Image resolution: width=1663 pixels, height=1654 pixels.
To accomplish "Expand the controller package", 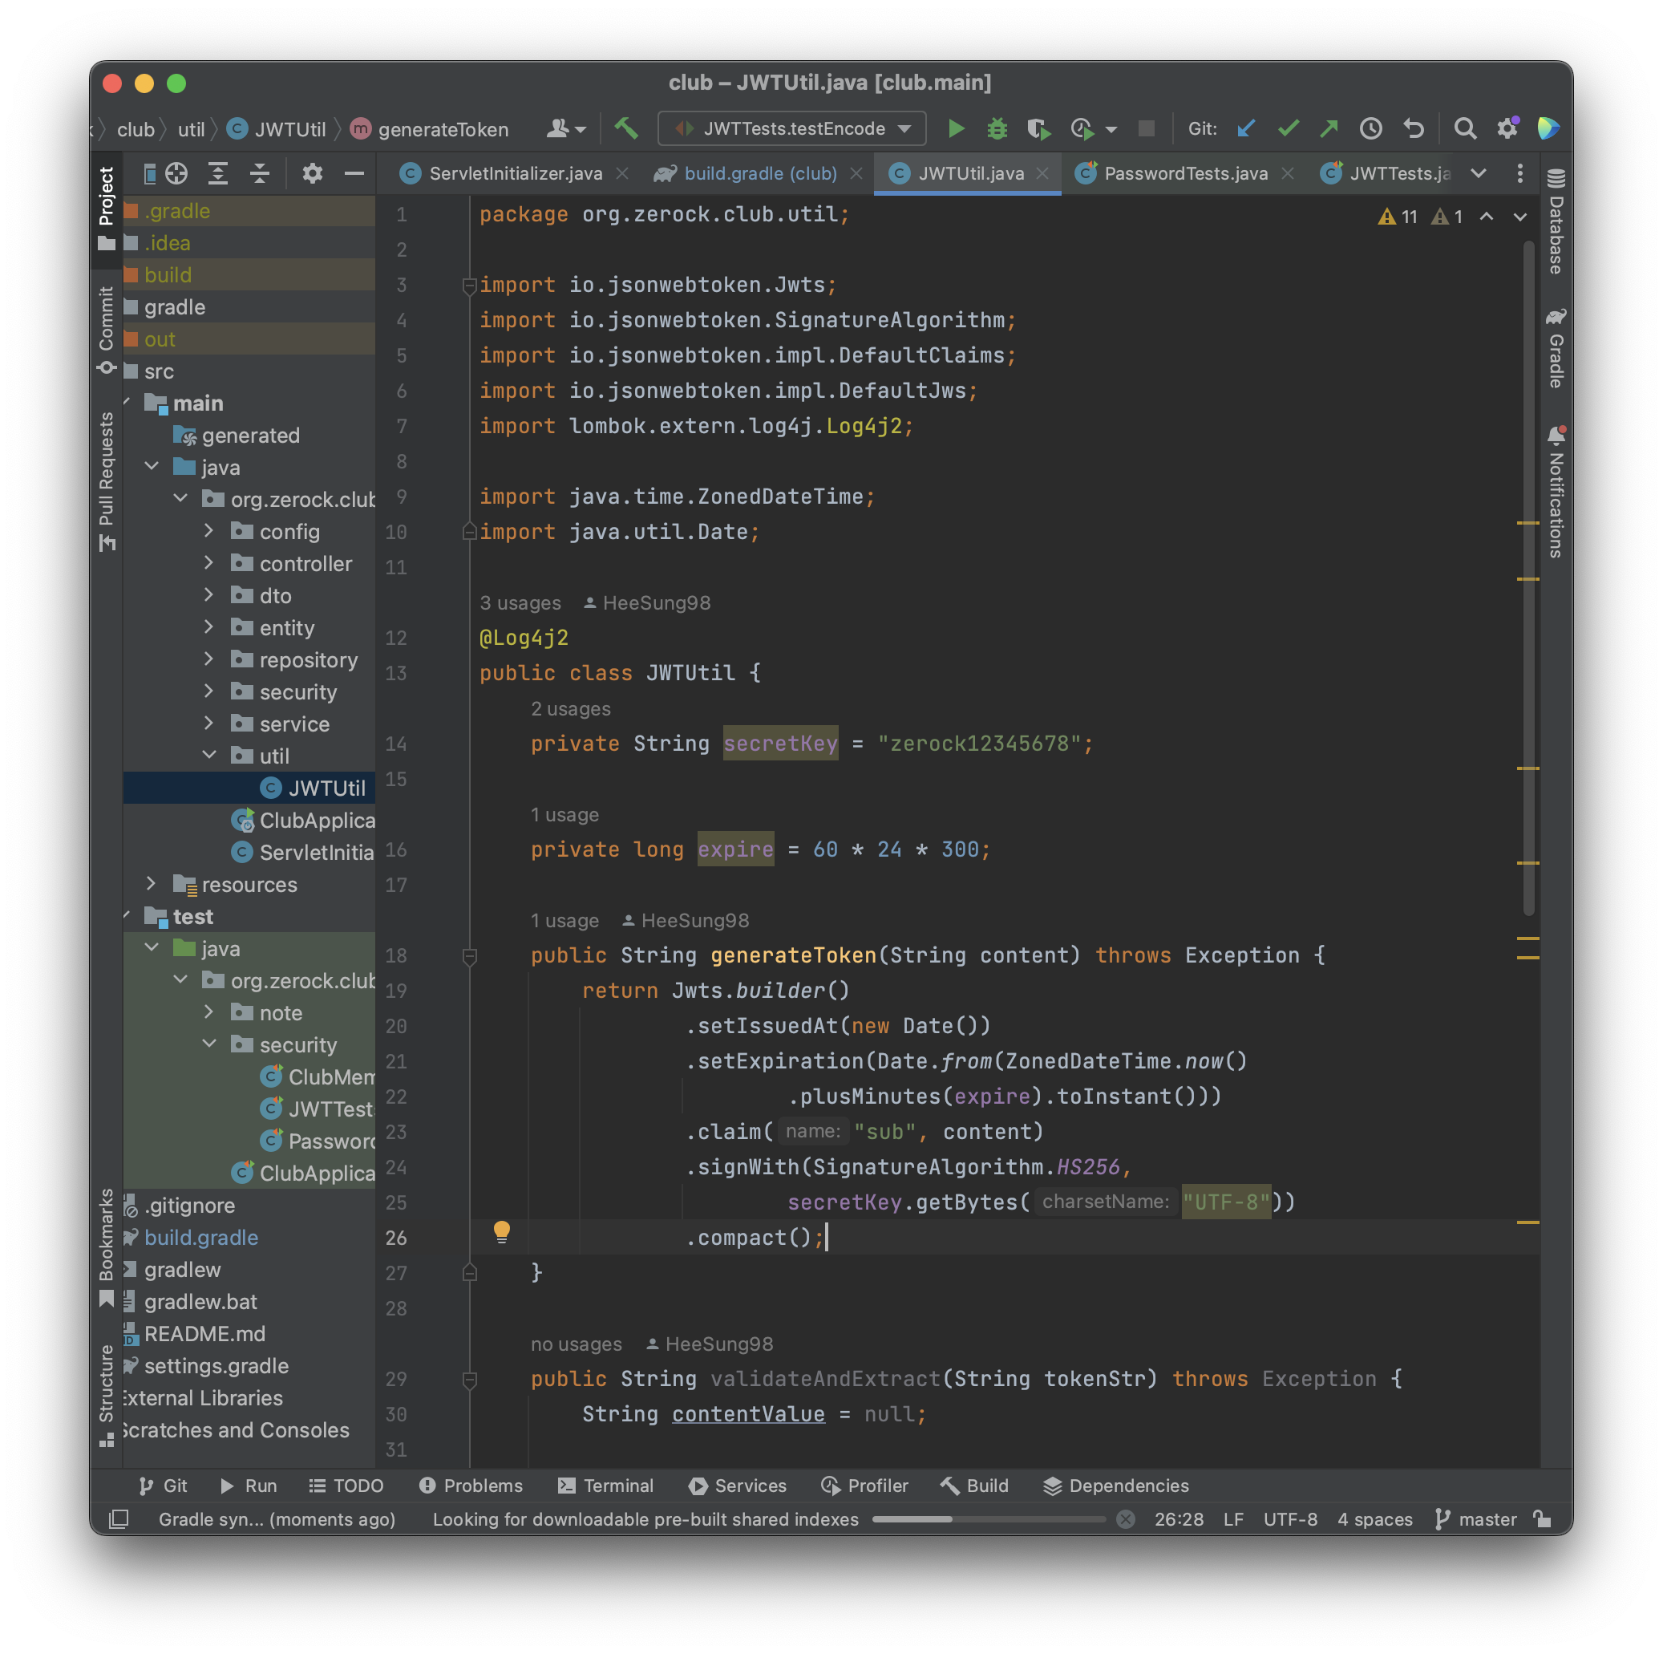I will pyautogui.click(x=208, y=563).
